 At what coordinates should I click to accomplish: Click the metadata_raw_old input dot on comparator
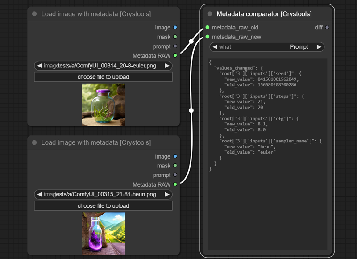(x=208, y=27)
